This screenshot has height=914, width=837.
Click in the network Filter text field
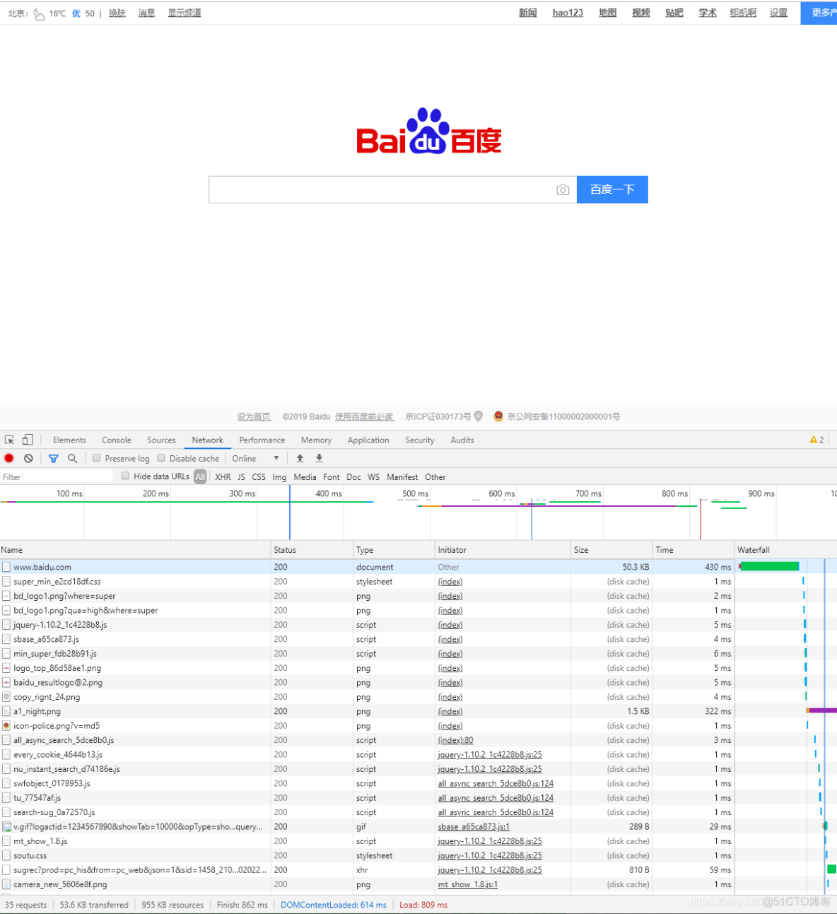click(x=57, y=477)
